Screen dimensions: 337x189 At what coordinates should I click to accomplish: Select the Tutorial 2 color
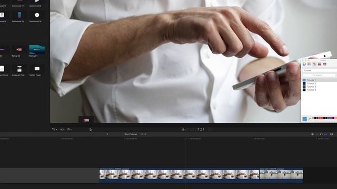[x=320, y=83]
